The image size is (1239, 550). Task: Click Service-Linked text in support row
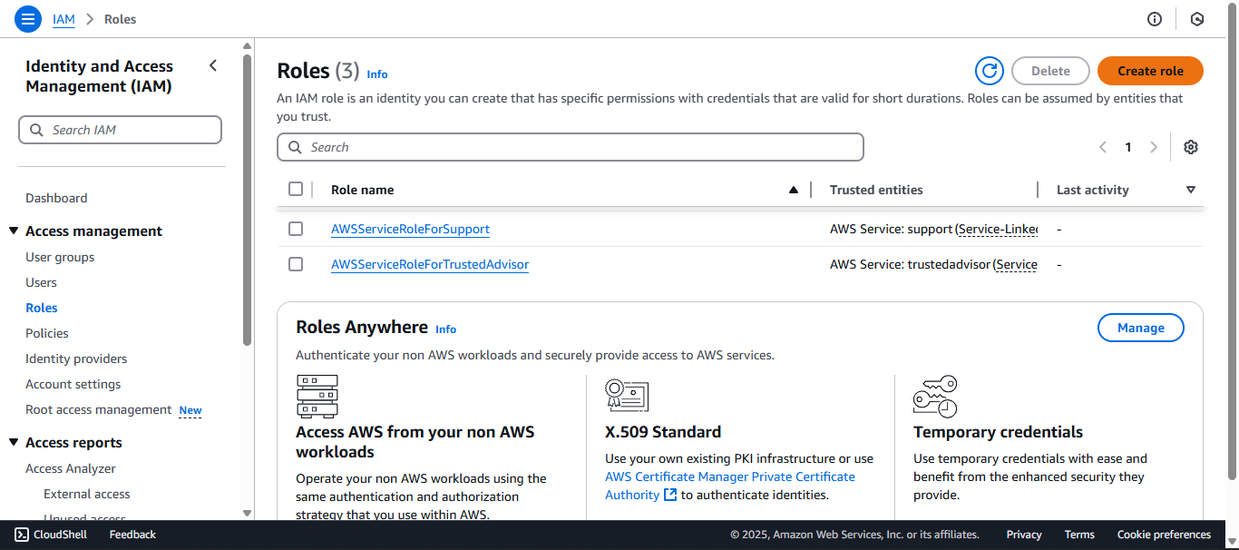click(x=998, y=229)
